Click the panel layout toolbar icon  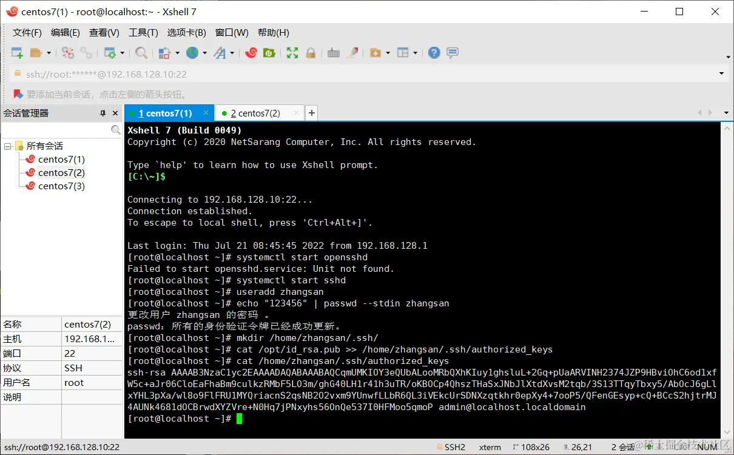[x=403, y=53]
